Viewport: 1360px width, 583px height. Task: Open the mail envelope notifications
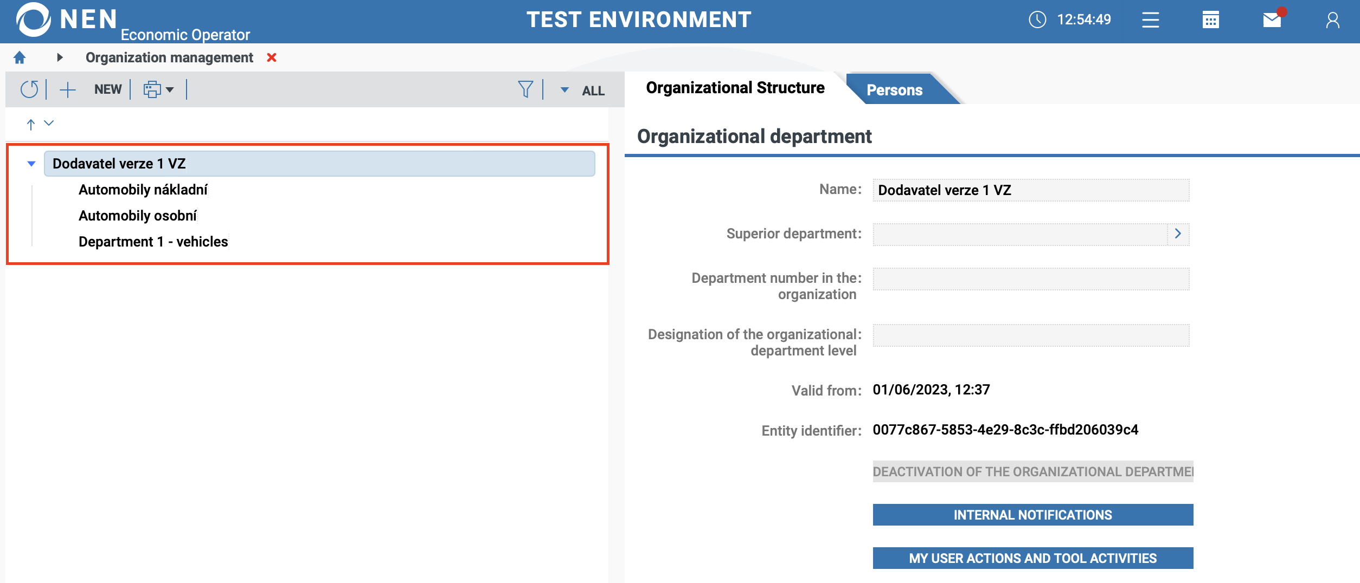1272,20
